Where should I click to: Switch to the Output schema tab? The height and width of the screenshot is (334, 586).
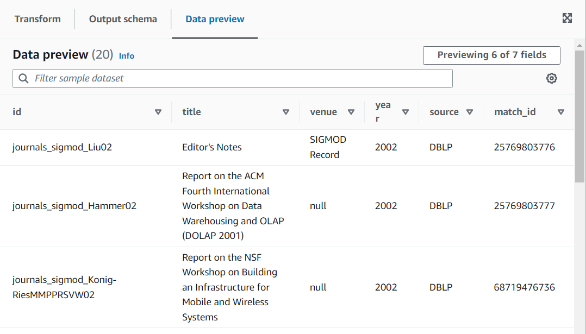pyautogui.click(x=123, y=18)
